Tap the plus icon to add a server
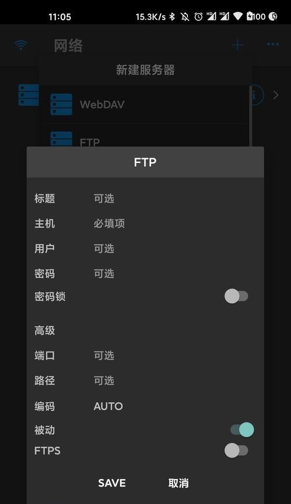 237,45
